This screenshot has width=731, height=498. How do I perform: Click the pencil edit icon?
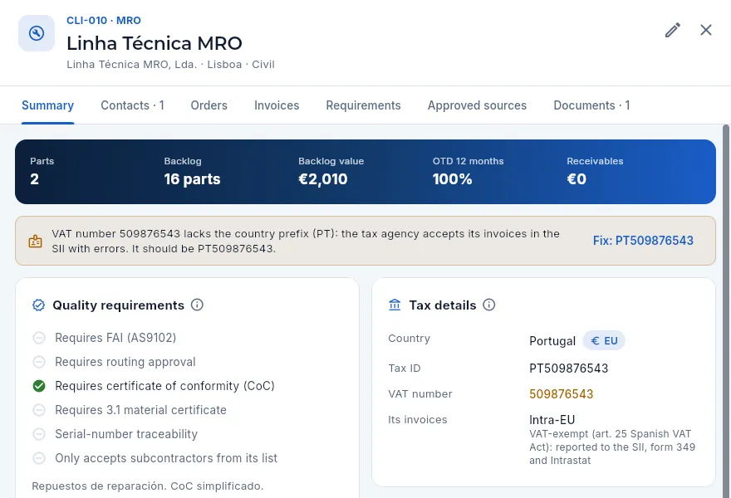point(672,30)
